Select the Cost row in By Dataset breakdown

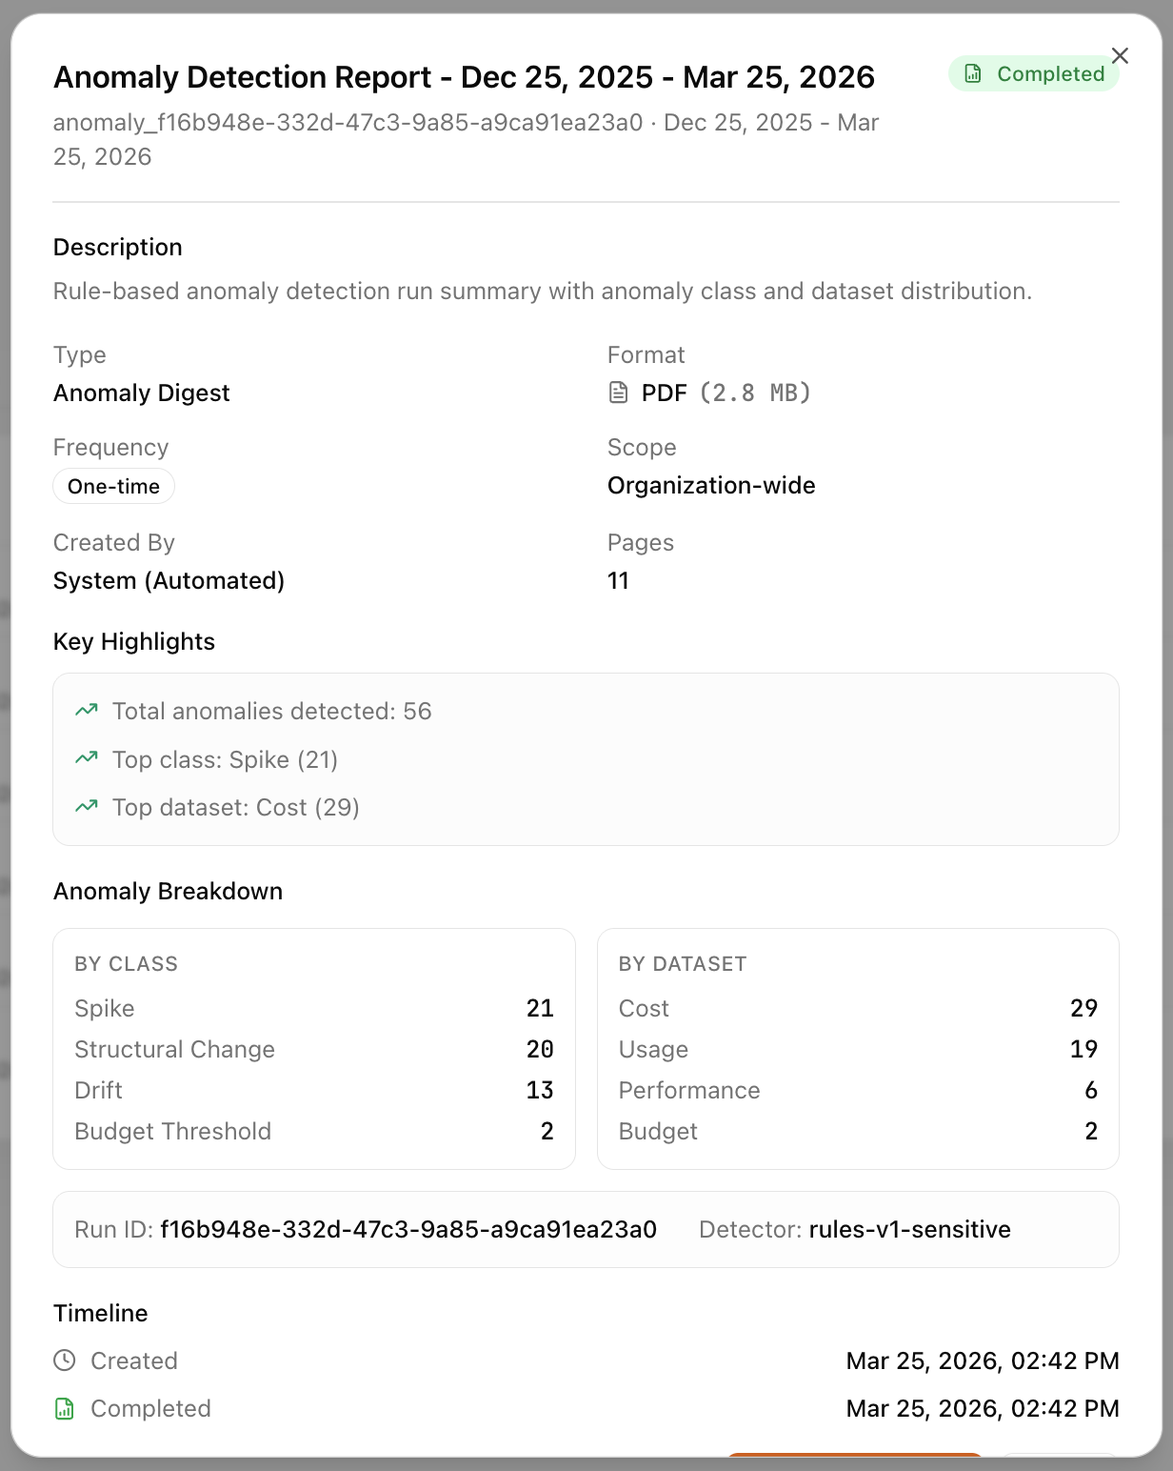pyautogui.click(x=857, y=1008)
